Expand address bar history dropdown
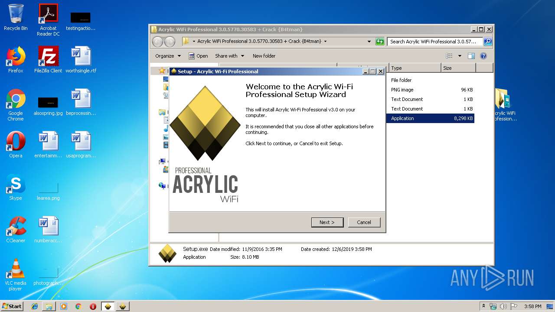The height and width of the screenshot is (312, 555). click(369, 42)
